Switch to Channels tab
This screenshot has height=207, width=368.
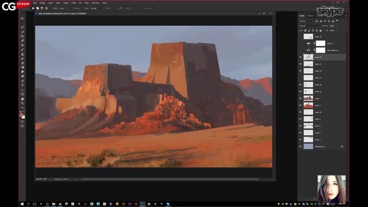(310, 16)
